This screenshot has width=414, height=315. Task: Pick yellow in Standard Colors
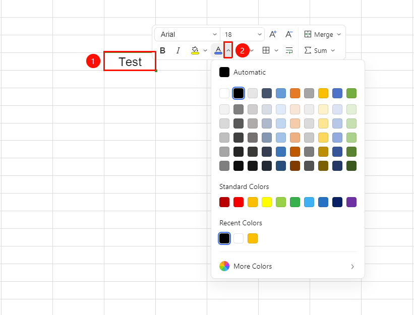tap(267, 202)
